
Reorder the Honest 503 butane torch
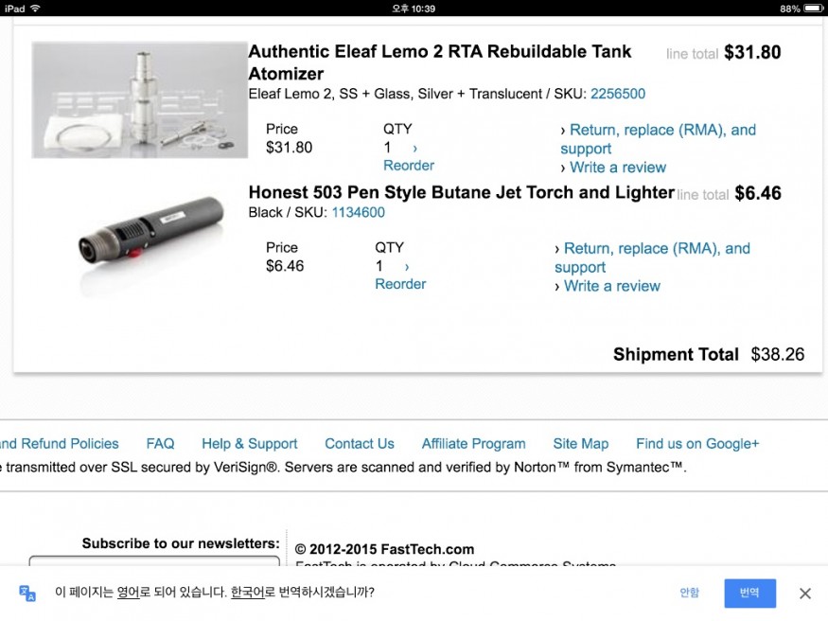tap(400, 284)
